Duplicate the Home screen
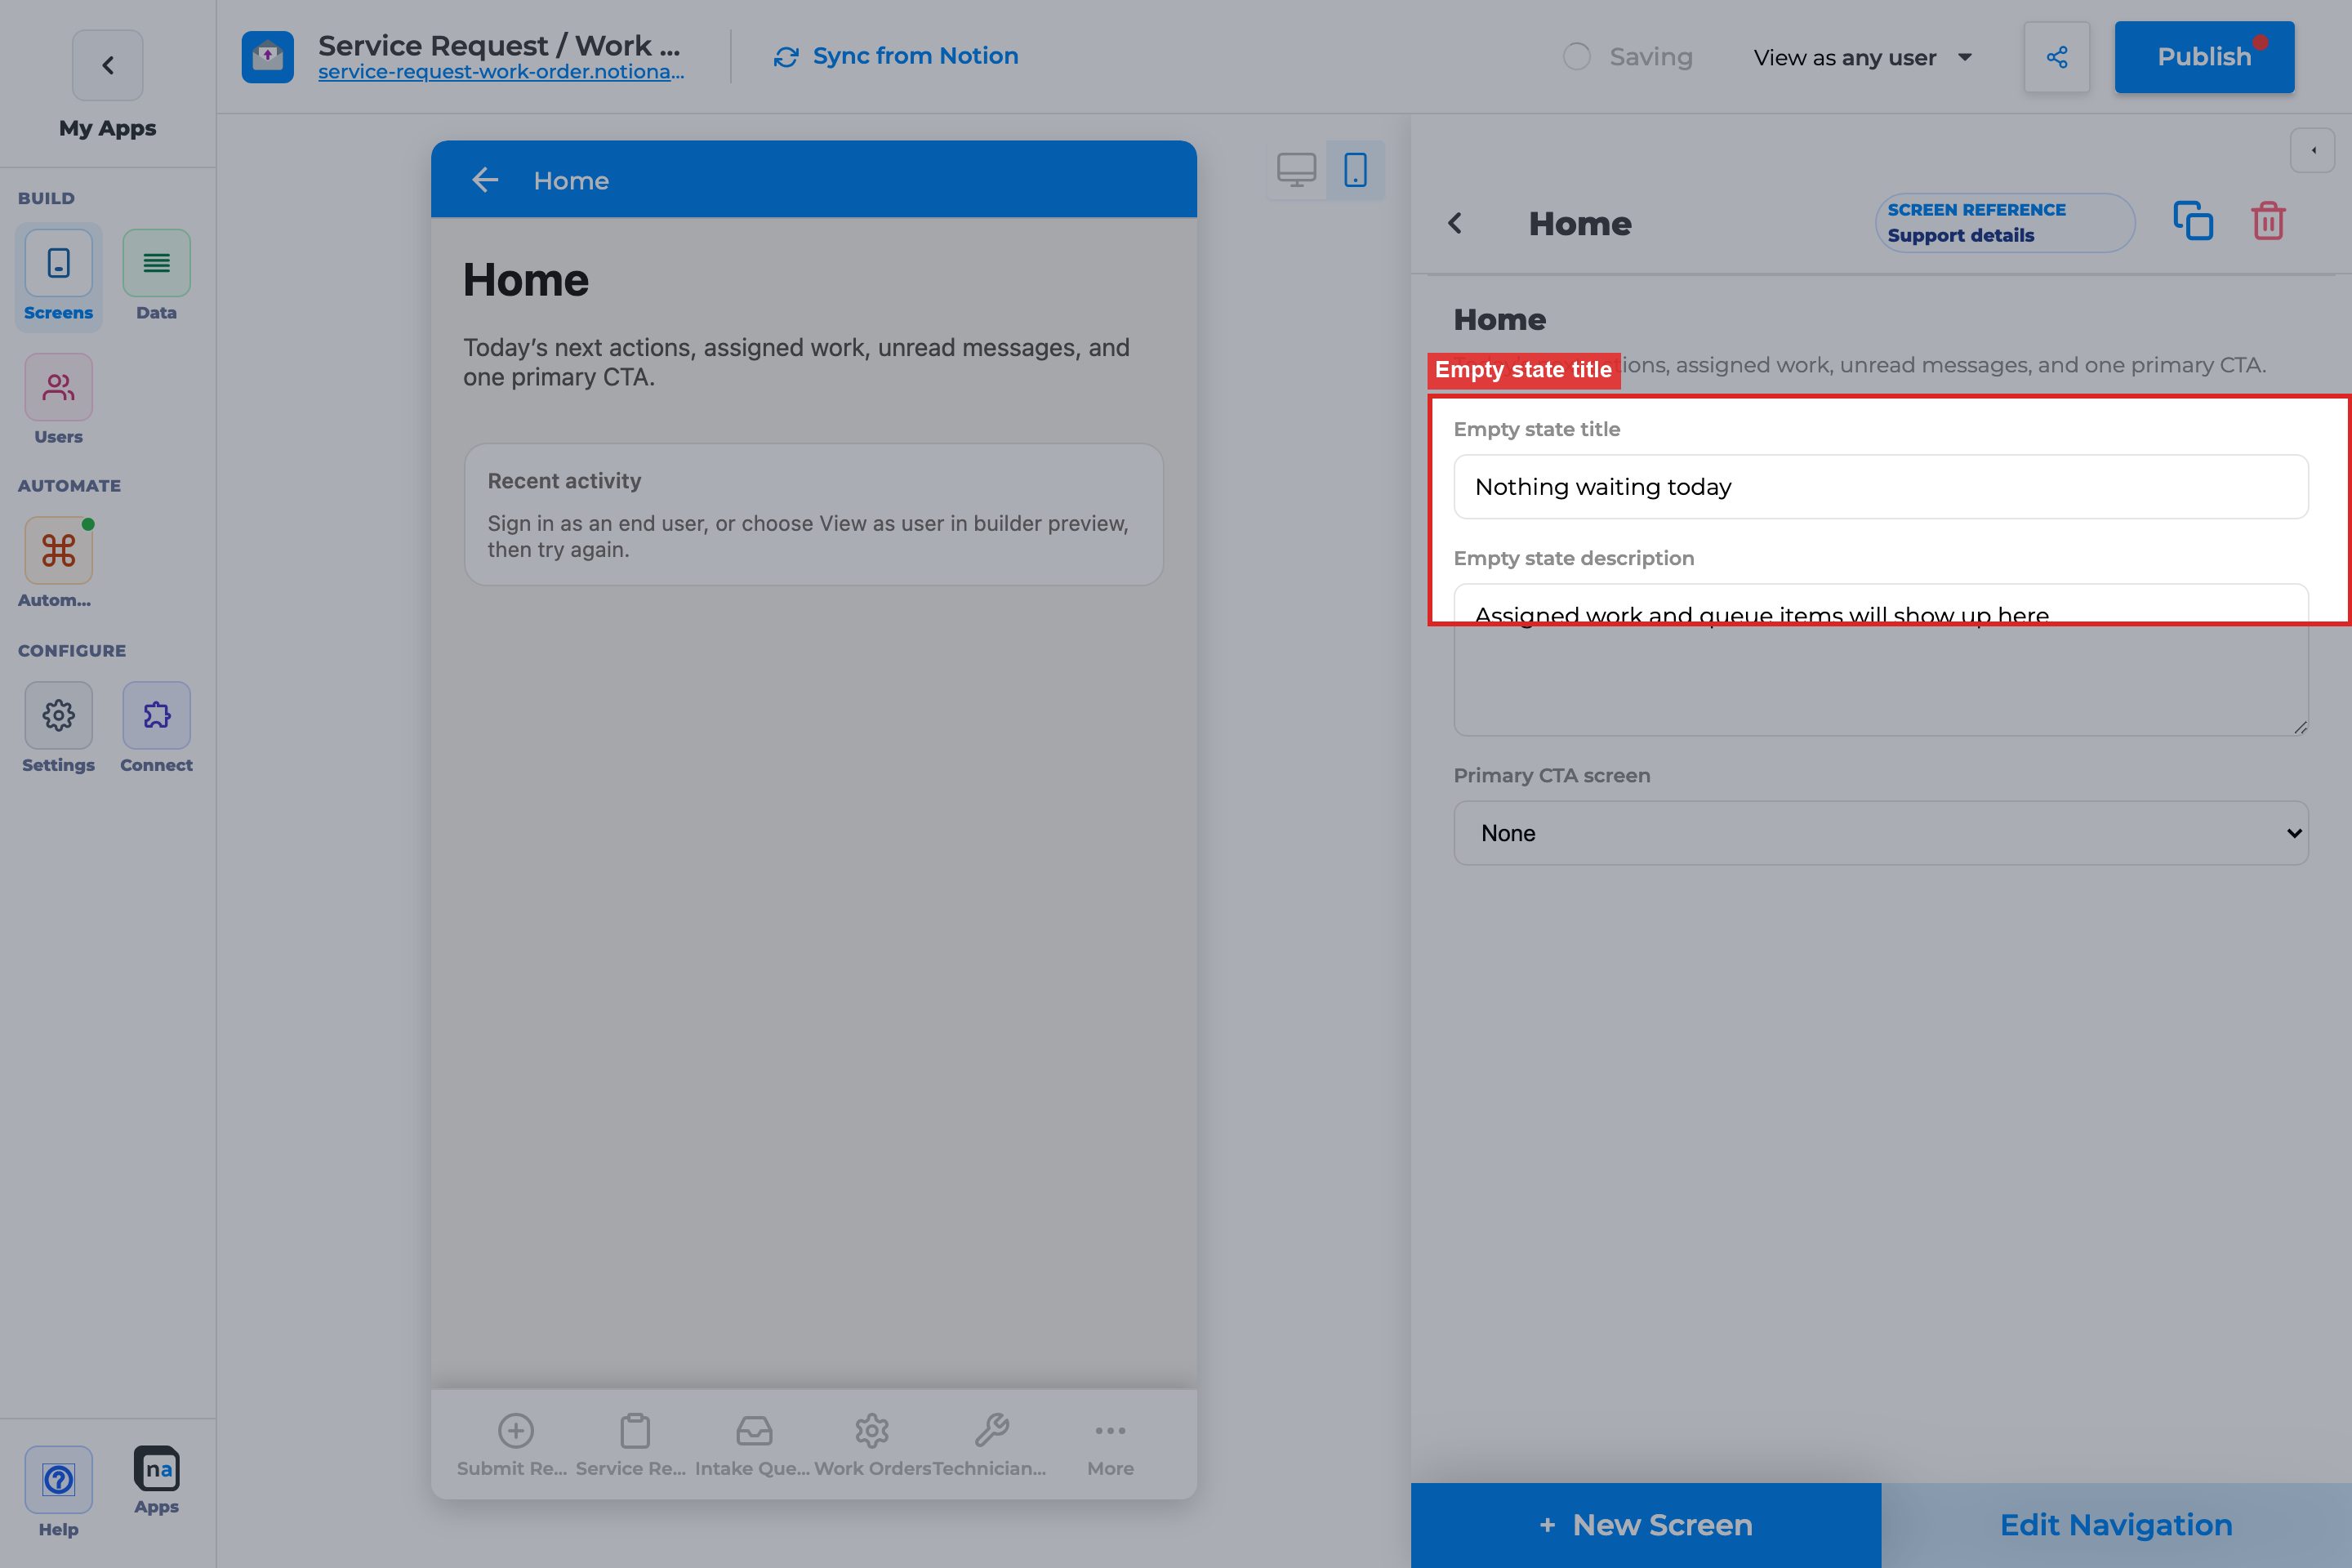The height and width of the screenshot is (1568, 2352). [2192, 221]
